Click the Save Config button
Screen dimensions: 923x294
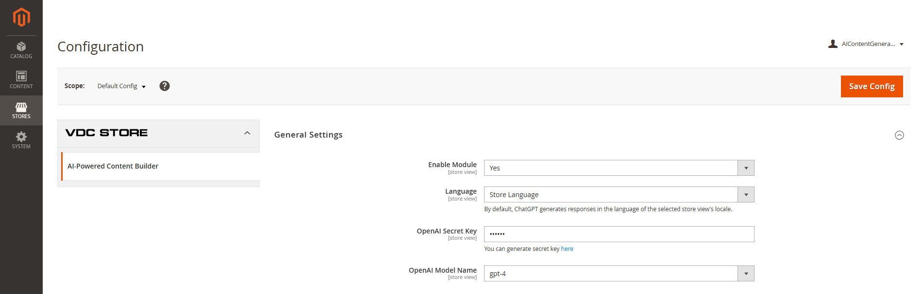pyautogui.click(x=872, y=86)
